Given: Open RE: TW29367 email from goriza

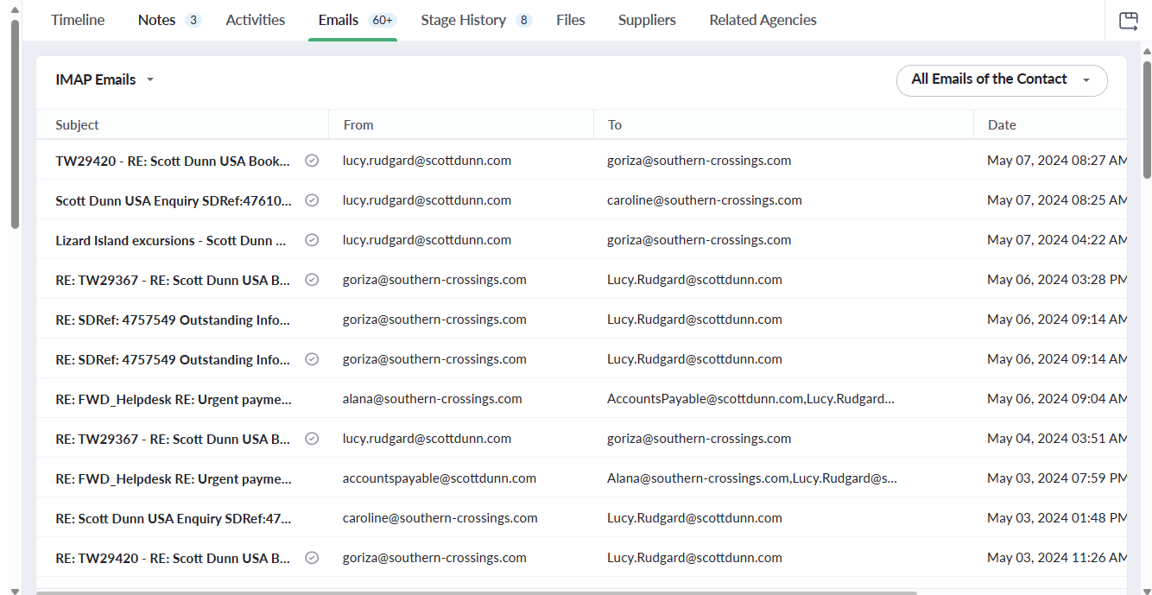Looking at the screenshot, I should click(173, 280).
